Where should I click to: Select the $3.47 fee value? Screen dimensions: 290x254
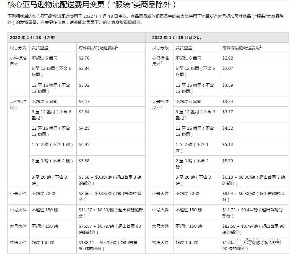tap(84, 101)
